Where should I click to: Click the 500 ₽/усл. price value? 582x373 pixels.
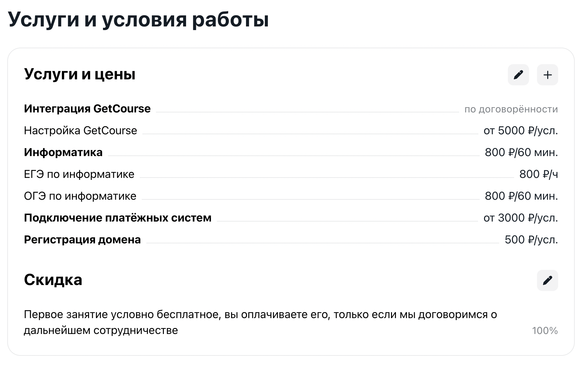coord(531,239)
